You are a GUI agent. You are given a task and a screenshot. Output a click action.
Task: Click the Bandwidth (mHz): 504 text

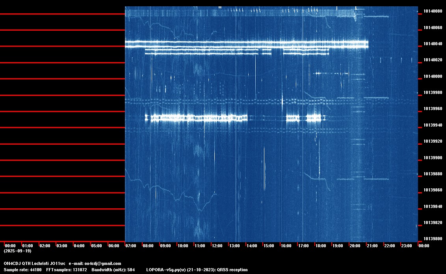[113, 270]
